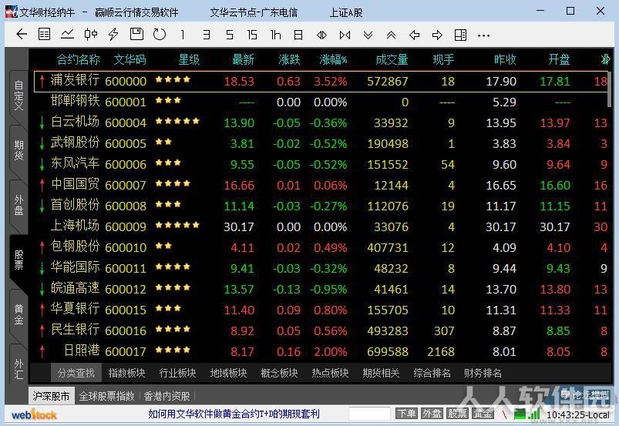
Task: Click the expand chart horizontally icon
Action: click(321, 35)
